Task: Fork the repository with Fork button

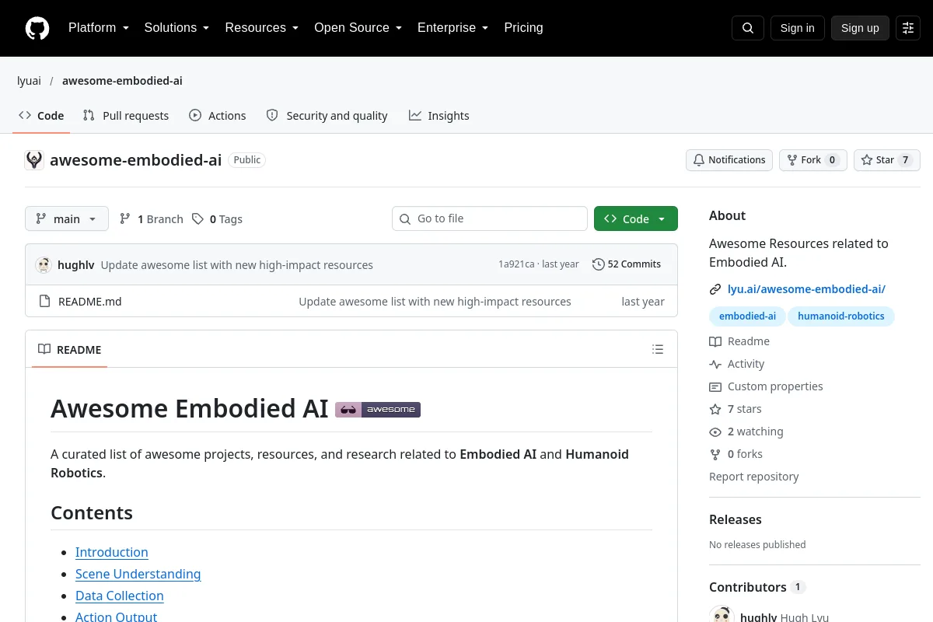Action: tap(812, 160)
